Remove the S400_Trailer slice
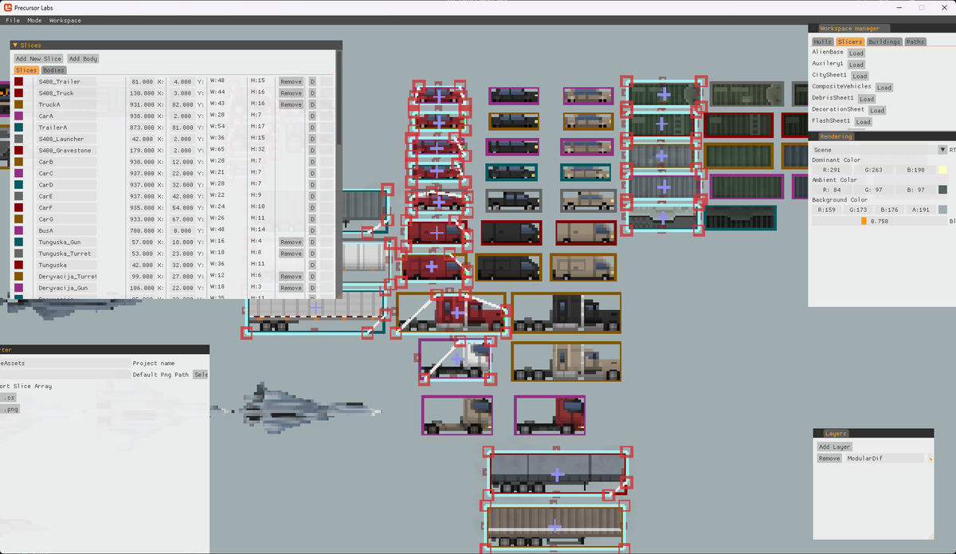This screenshot has height=554, width=956. click(x=291, y=81)
